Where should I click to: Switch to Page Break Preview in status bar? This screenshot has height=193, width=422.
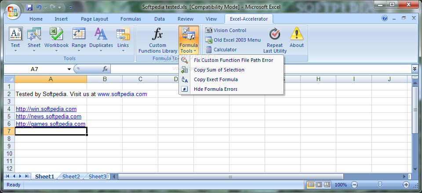[327, 185]
